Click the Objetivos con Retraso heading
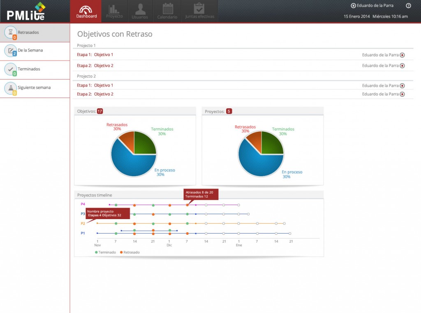This screenshot has height=313, width=421. click(115, 34)
